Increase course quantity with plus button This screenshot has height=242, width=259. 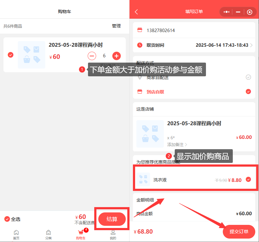116,56
